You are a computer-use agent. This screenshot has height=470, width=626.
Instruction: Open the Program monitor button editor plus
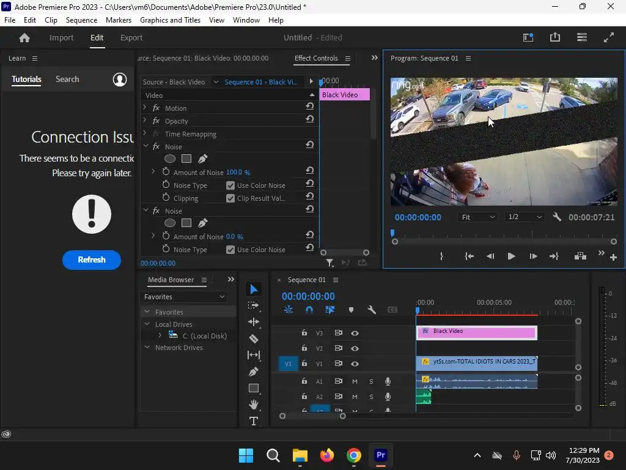pyautogui.click(x=614, y=258)
